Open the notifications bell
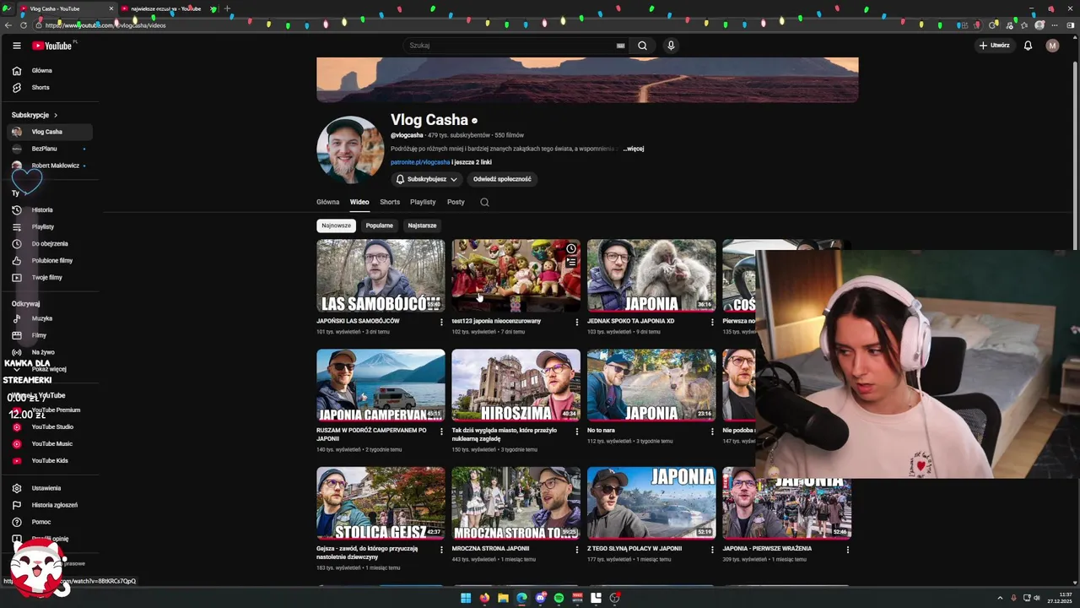Screen dimensions: 1080x608 [1028, 46]
